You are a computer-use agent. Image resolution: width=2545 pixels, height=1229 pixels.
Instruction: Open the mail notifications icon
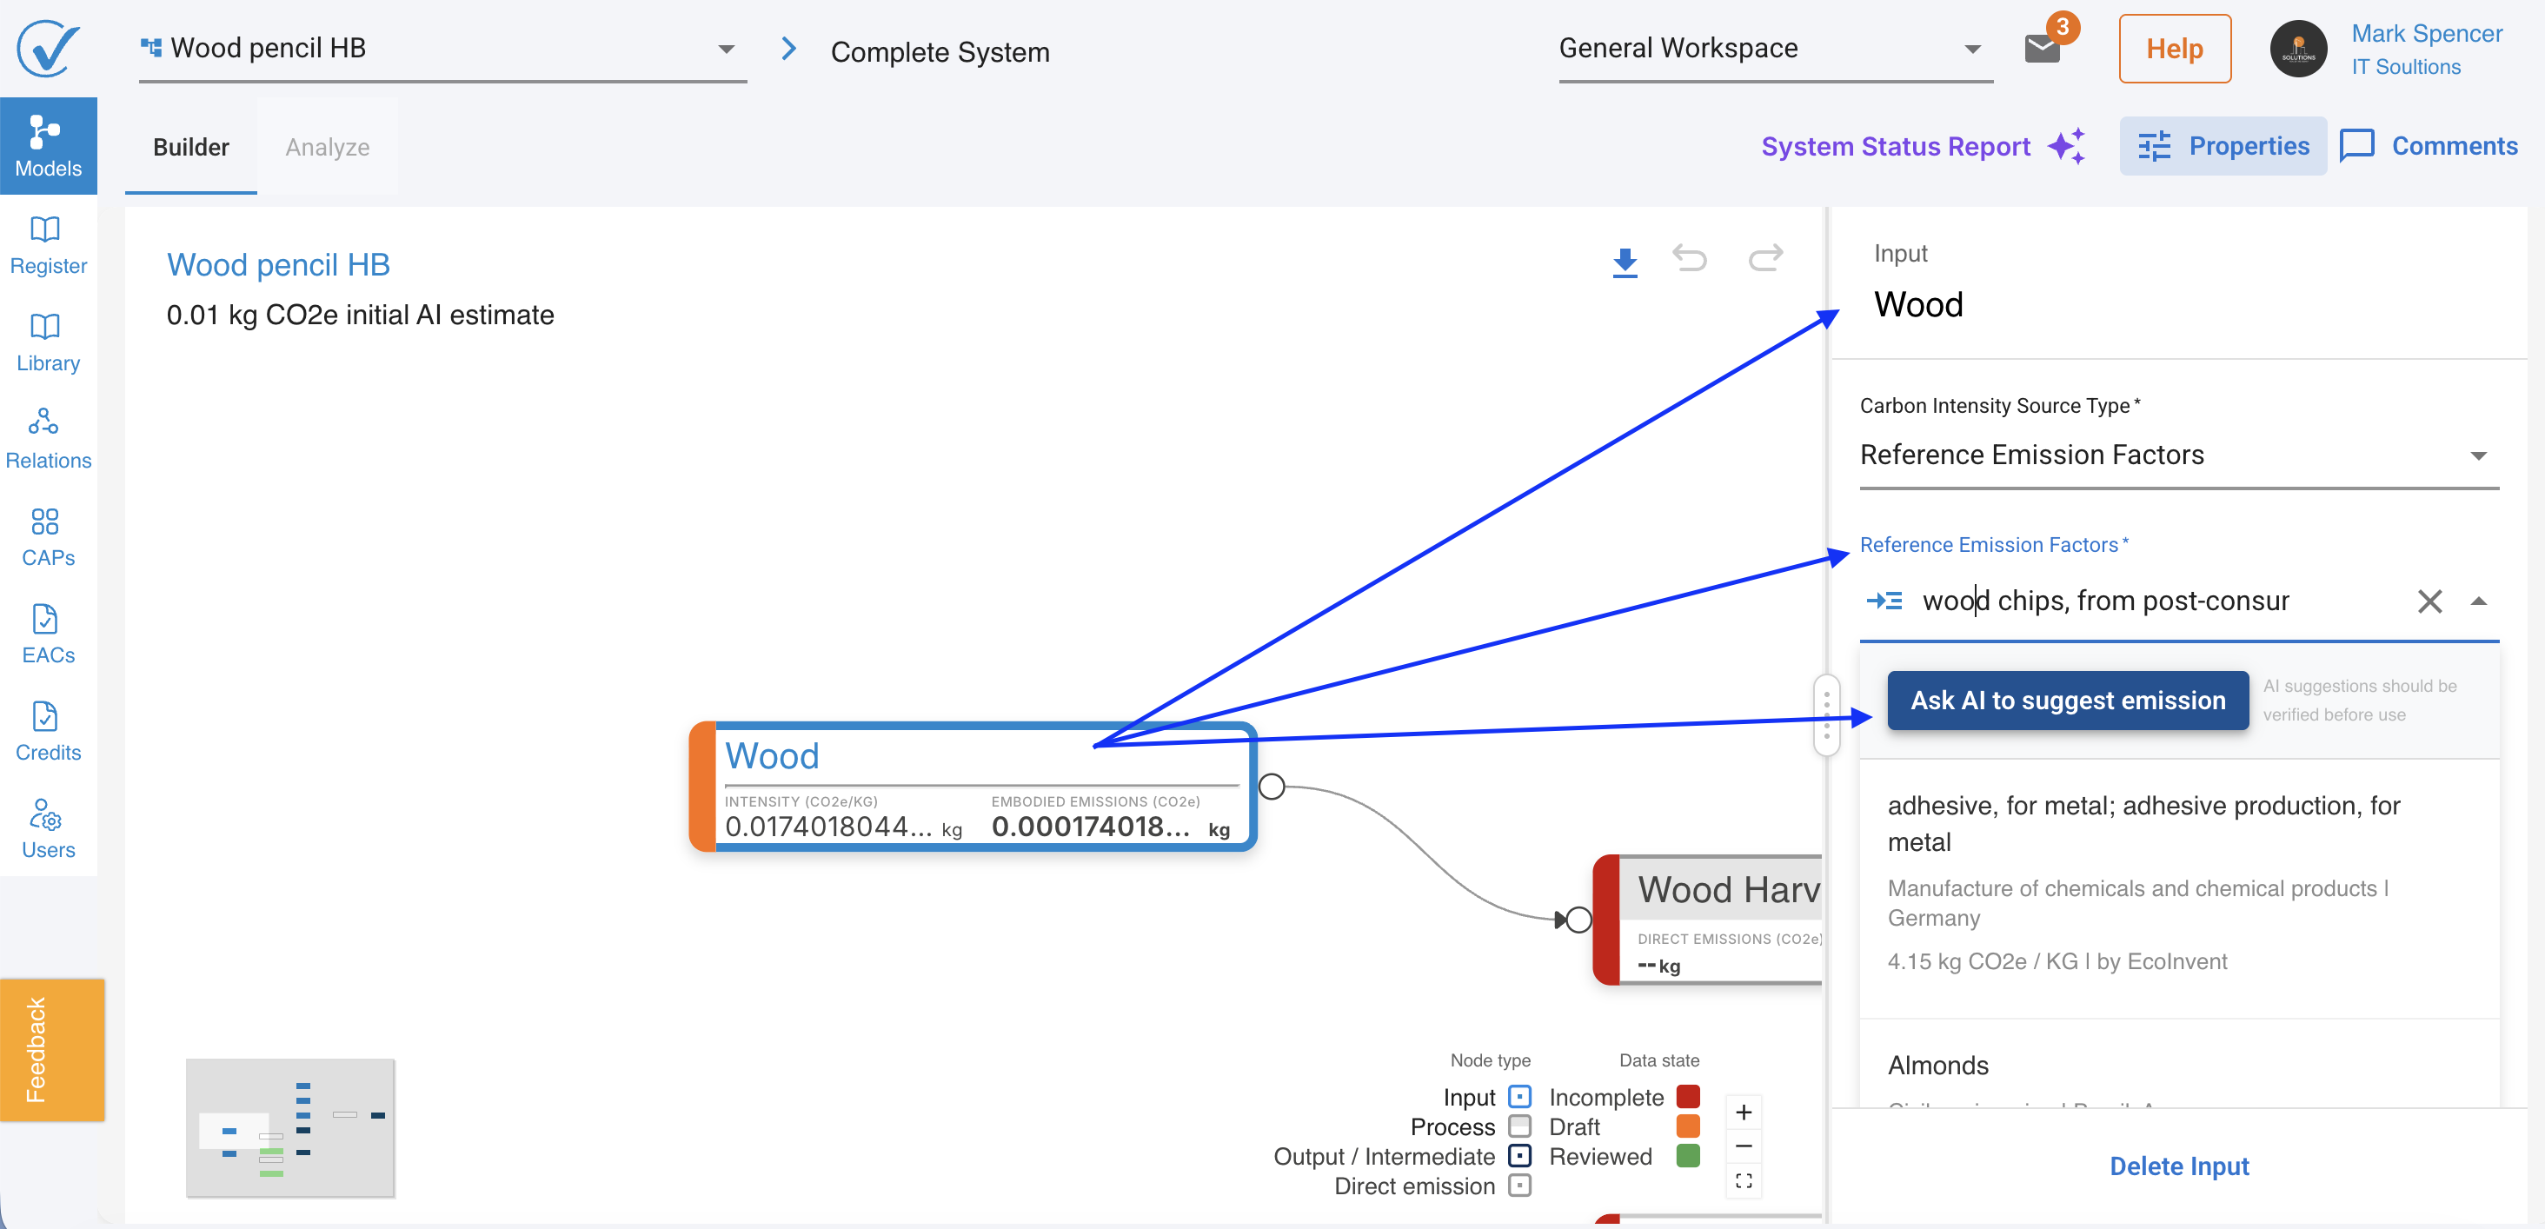click(2041, 48)
